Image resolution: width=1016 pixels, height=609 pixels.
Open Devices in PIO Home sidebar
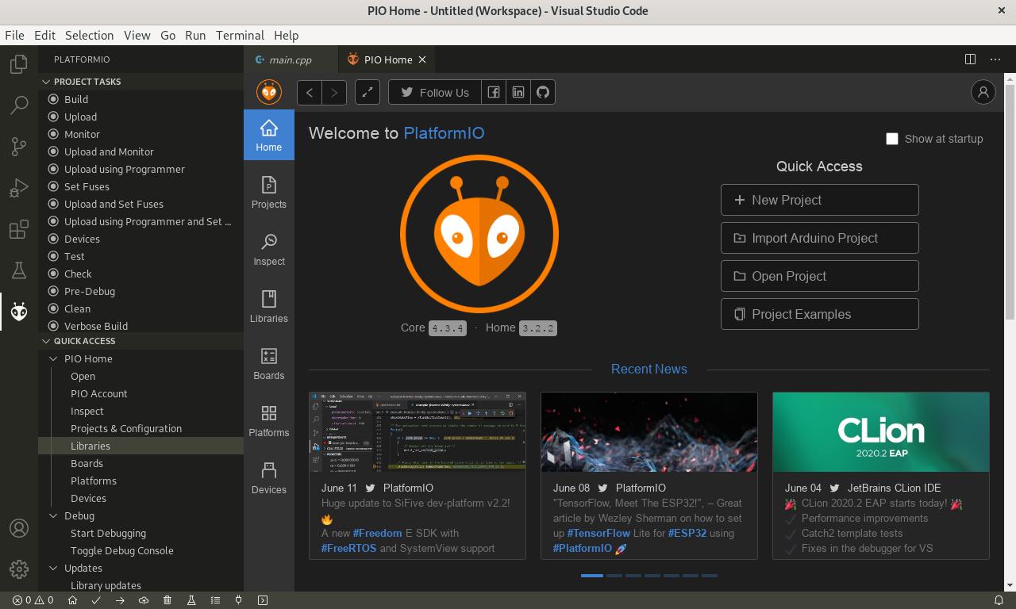pos(269,478)
